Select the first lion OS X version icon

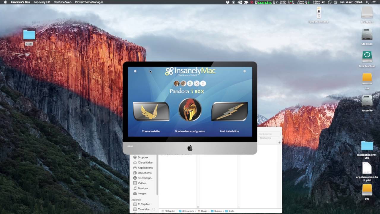177,84
